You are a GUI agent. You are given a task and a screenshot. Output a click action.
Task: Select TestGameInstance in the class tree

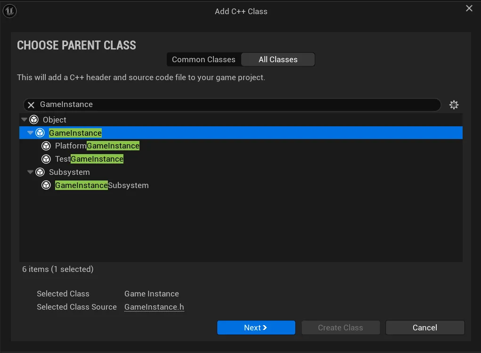(x=89, y=159)
